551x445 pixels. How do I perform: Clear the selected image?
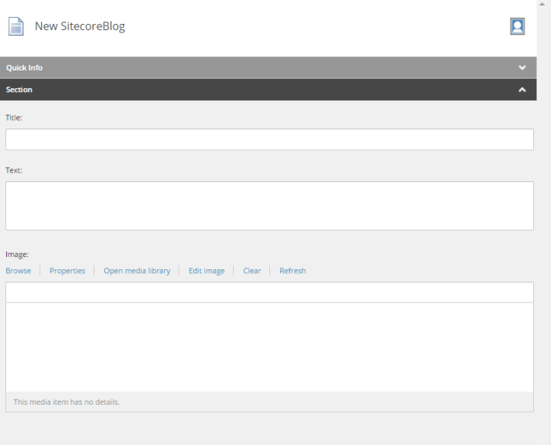pos(252,271)
